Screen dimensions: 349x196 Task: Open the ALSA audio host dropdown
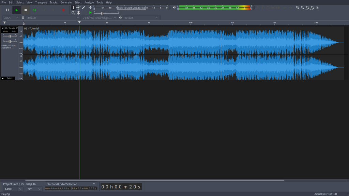(11, 18)
